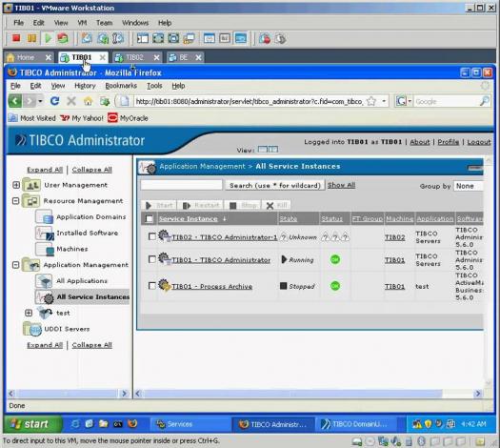Reload the page with Firefox refresh icon
This screenshot has height=448, width=500.
click(55, 101)
